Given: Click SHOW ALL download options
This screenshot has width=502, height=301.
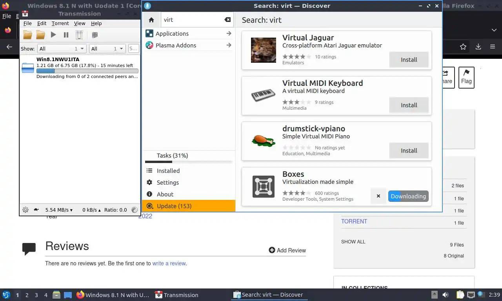Looking at the screenshot, I should click(x=353, y=241).
